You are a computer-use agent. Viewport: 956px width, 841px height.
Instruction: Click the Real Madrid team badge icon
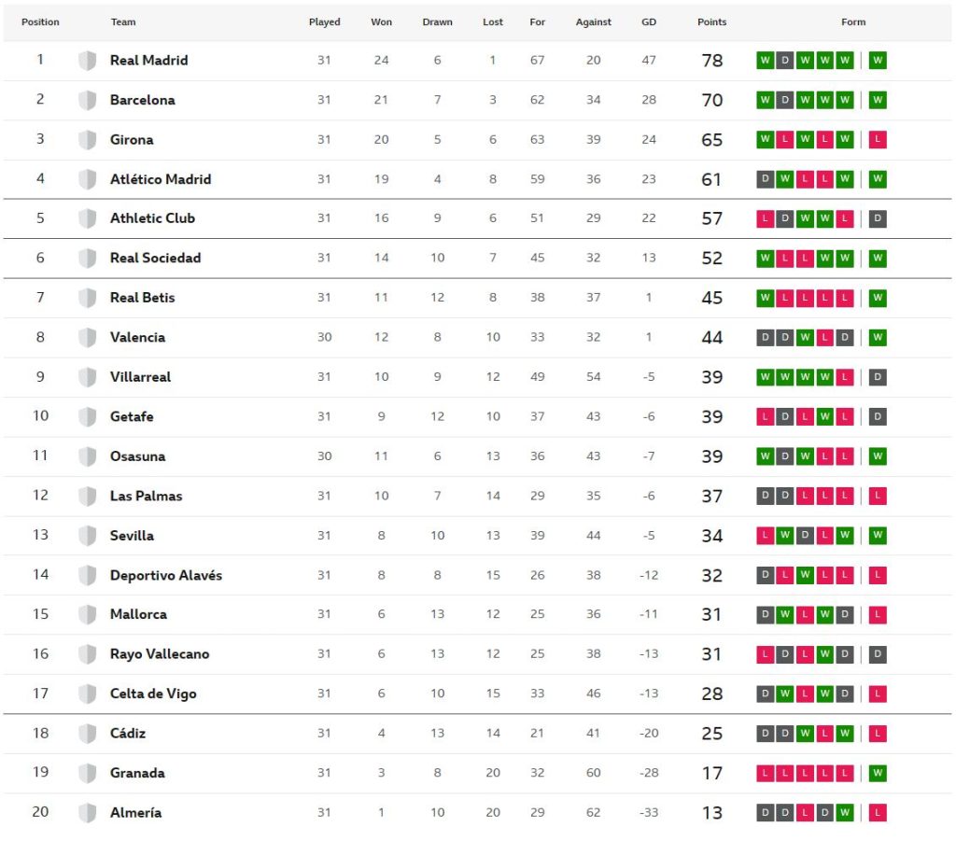point(87,61)
